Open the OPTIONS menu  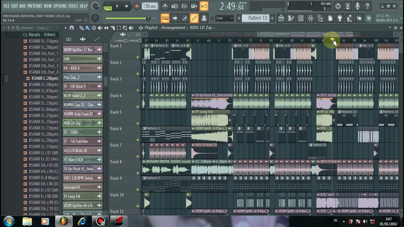60,6
